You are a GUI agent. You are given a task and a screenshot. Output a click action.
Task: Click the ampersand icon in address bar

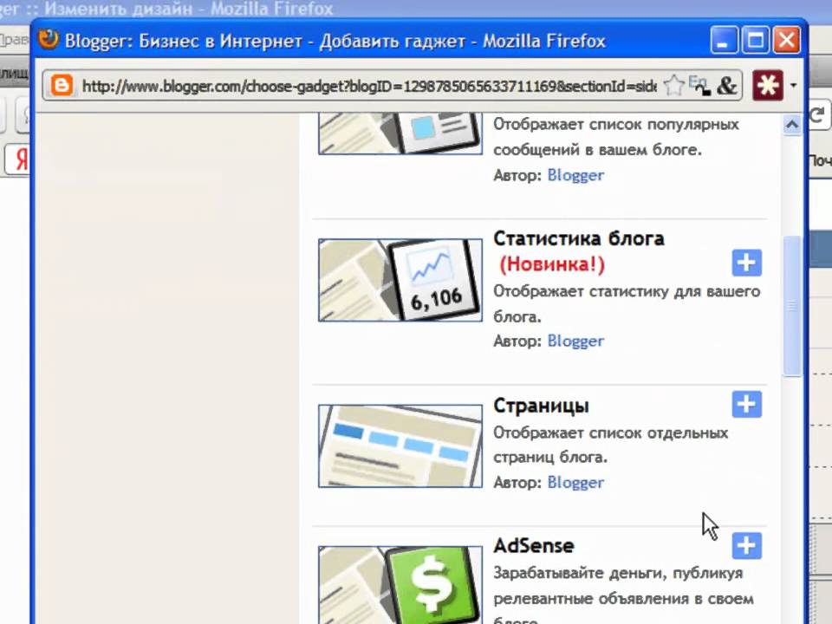726,86
